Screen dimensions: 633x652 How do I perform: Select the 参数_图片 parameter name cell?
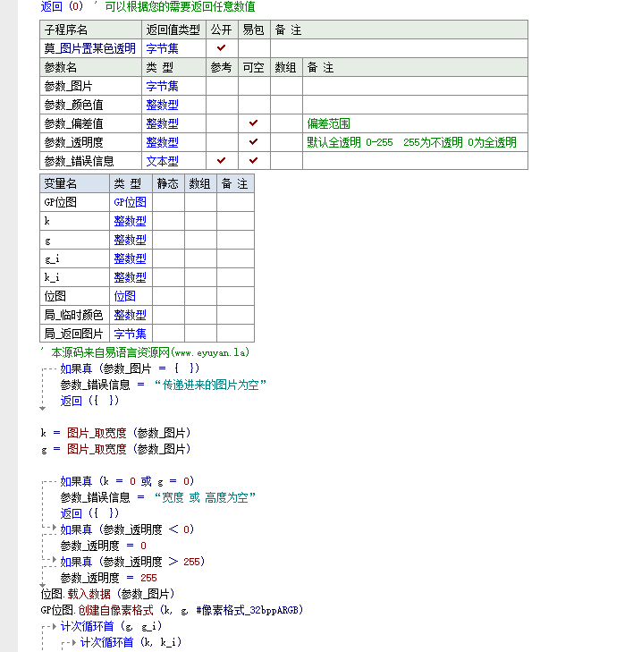click(x=67, y=86)
